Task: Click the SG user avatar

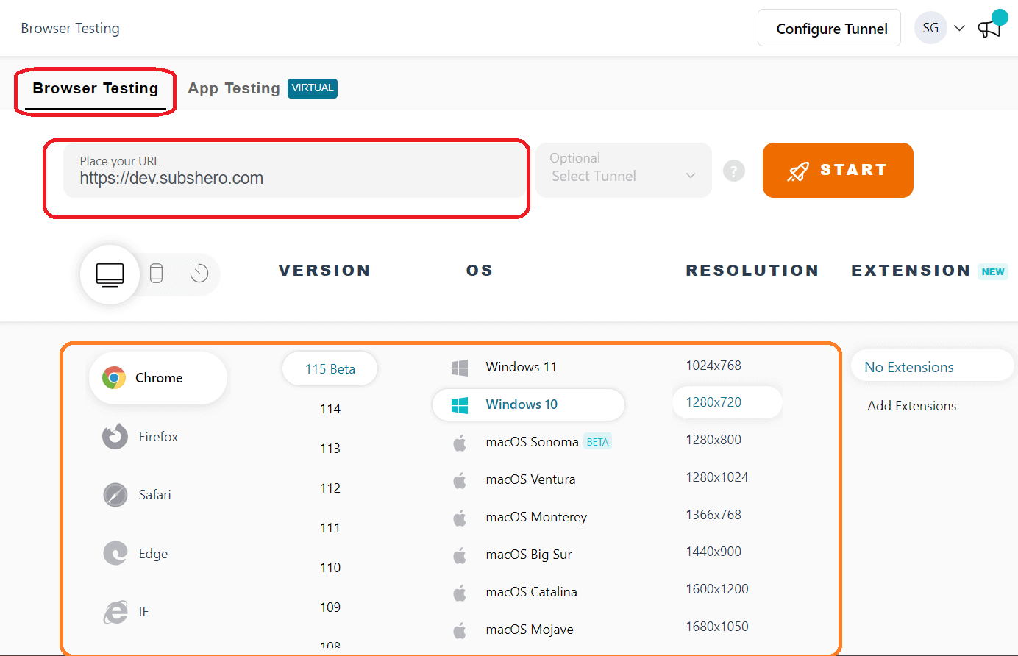Action: click(x=930, y=28)
